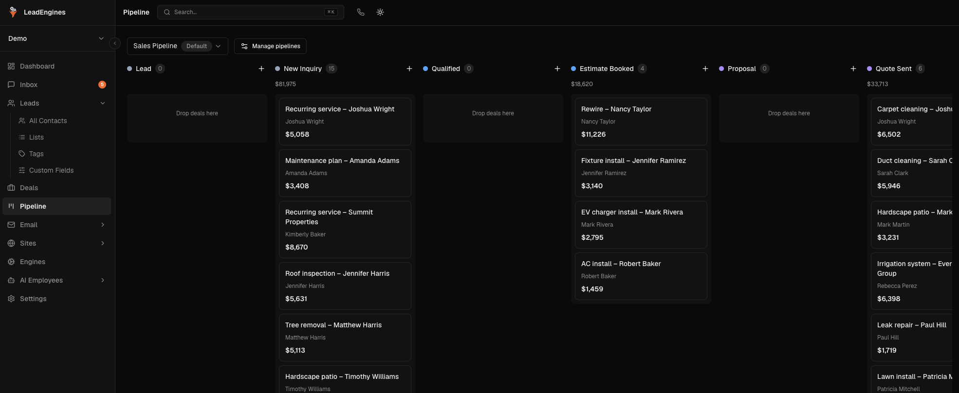Open Leak repair – Paul Hill deal

[x=911, y=338]
